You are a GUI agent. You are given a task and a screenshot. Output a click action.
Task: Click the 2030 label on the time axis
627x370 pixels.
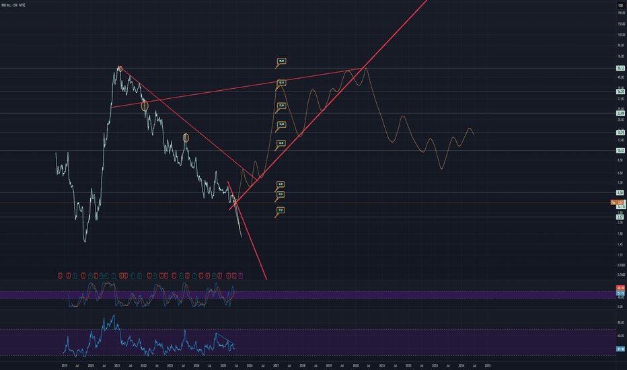point(355,365)
